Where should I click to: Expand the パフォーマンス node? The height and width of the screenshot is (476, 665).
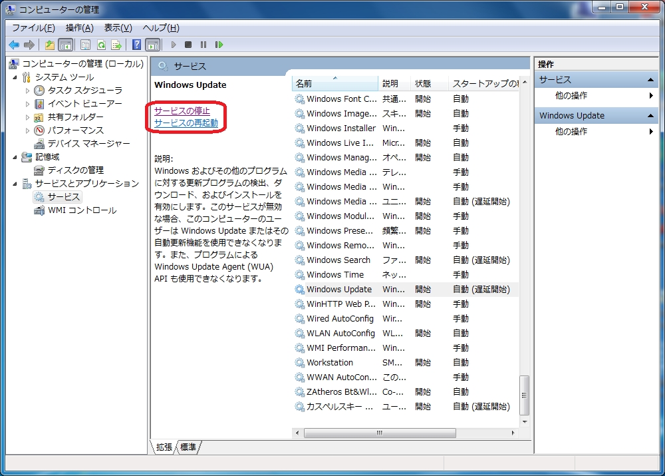[x=27, y=130]
